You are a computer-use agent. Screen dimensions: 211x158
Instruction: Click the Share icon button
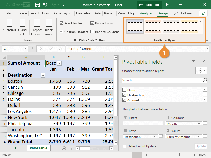(203, 13)
